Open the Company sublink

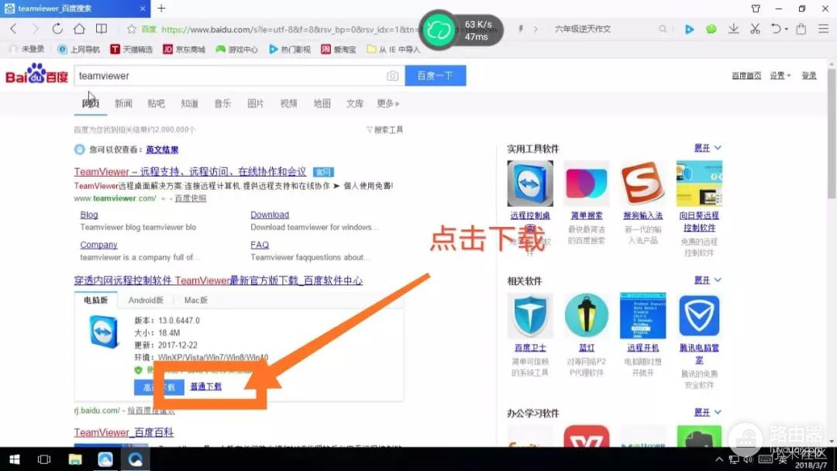coord(98,245)
